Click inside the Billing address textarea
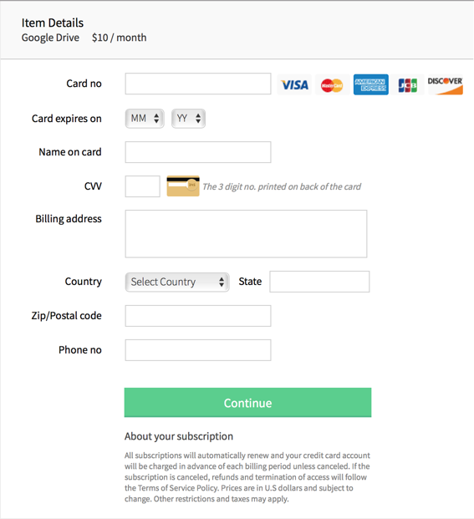 pos(246,234)
